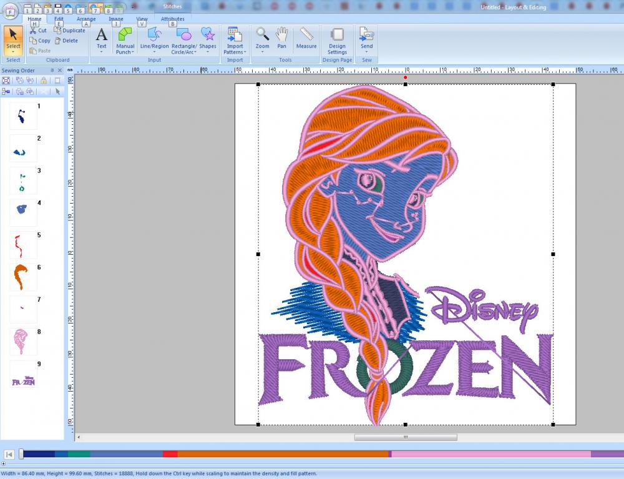Toggle the lock icon in Sewing Order toolbar
This screenshot has height=479, width=624.
point(44,81)
